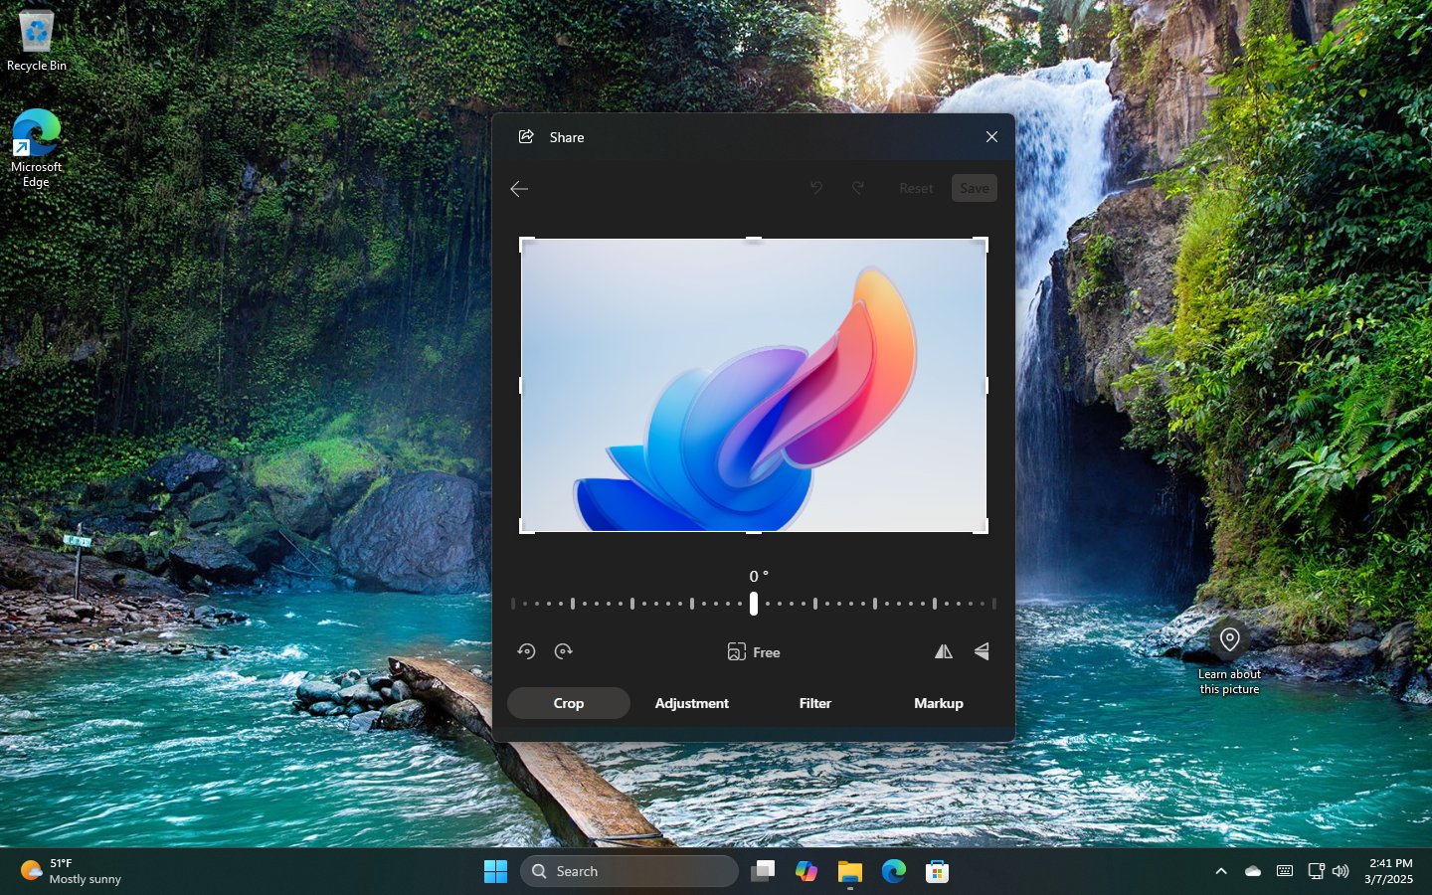Open the Markup tab

pos(938,703)
